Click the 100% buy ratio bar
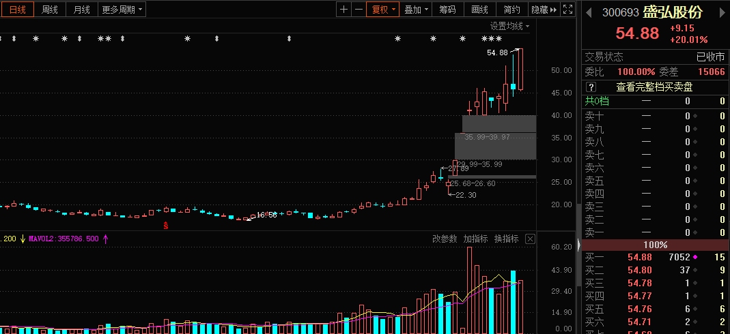The height and width of the screenshot is (334, 730). coord(656,245)
